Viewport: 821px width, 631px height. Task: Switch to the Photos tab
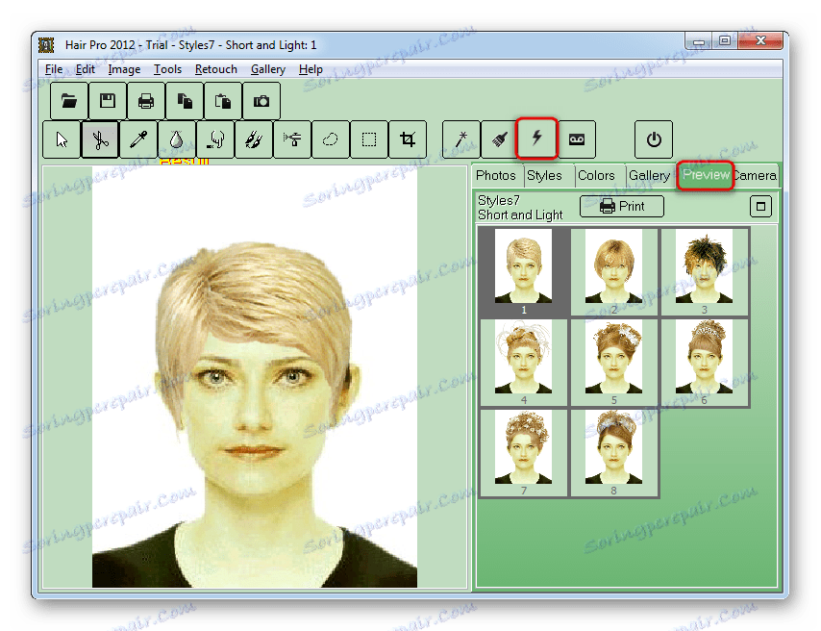click(x=496, y=176)
